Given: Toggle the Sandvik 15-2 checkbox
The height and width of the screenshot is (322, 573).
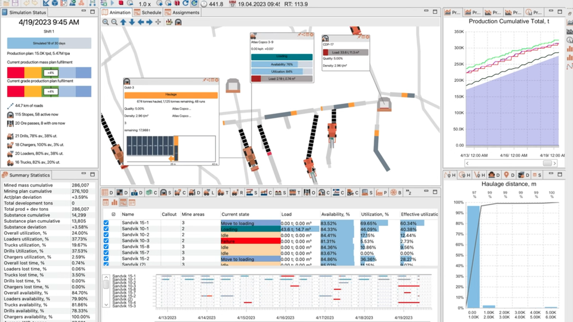Looking at the screenshot, I should [106, 259].
